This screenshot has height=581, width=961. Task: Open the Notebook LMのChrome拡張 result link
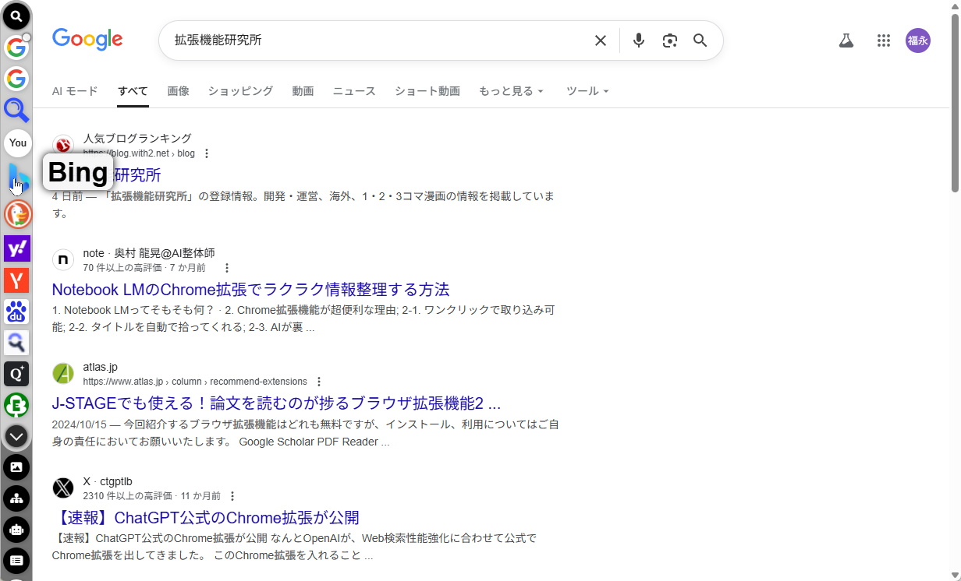[250, 290]
